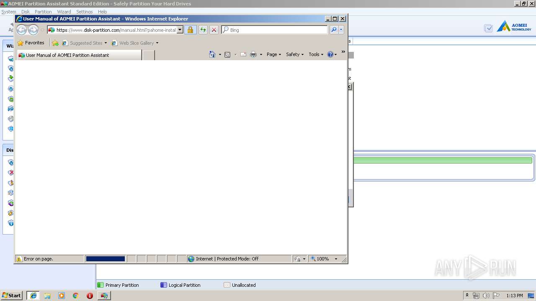Show hidden tray icons arrow
536x301 pixels.
coord(467,296)
